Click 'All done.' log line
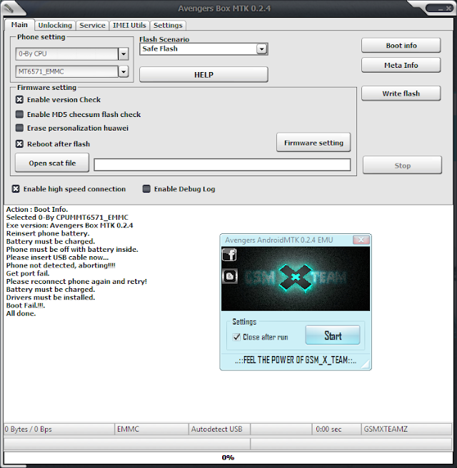 coord(21,314)
